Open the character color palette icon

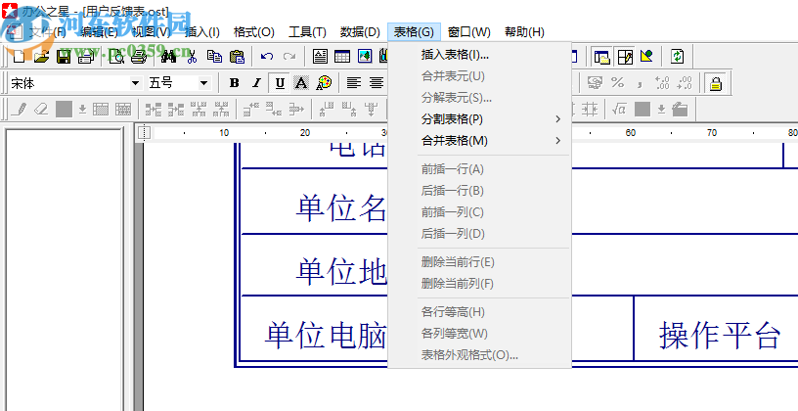pyautogui.click(x=324, y=83)
